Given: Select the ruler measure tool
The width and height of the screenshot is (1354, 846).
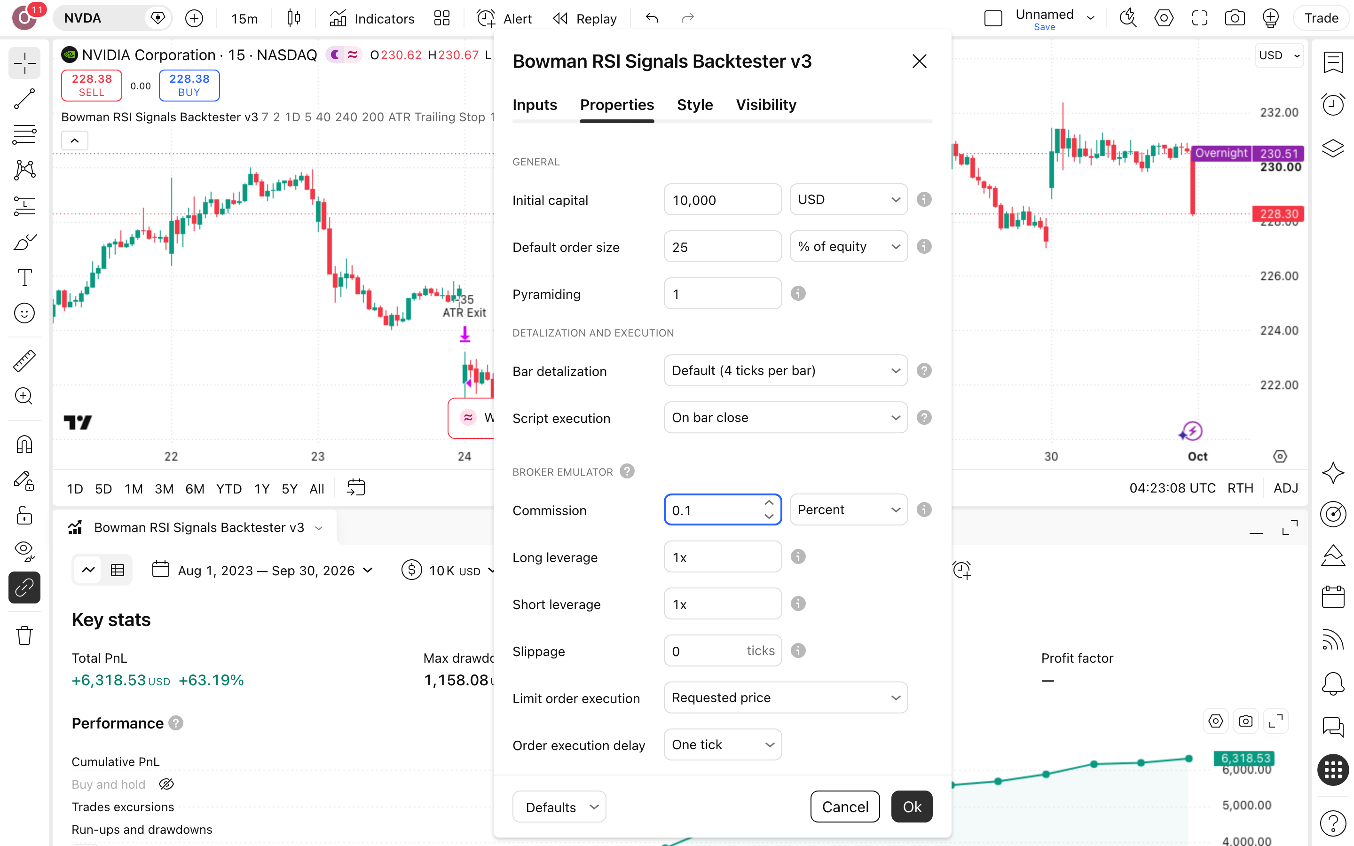Looking at the screenshot, I should pos(24,361).
